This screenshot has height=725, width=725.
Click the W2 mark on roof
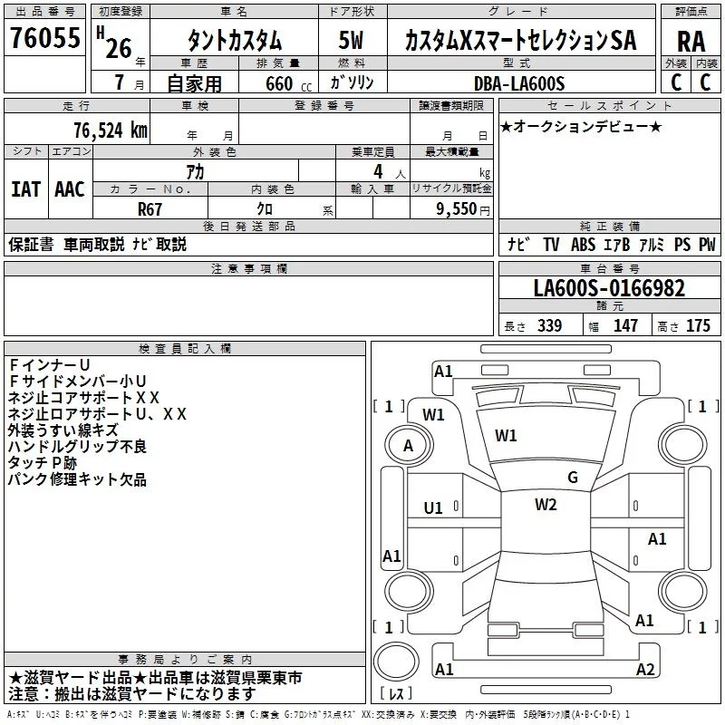tap(546, 505)
